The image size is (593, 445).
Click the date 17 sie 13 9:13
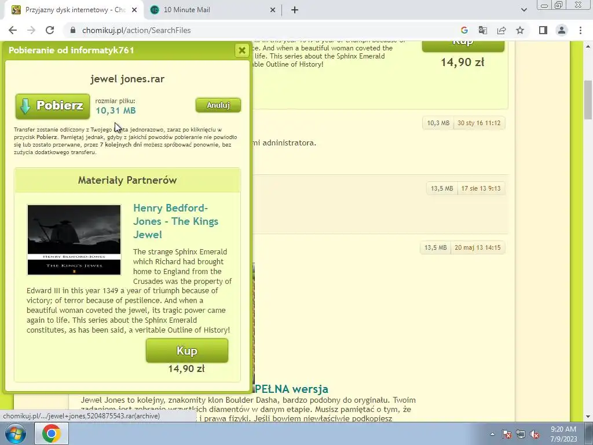point(481,188)
